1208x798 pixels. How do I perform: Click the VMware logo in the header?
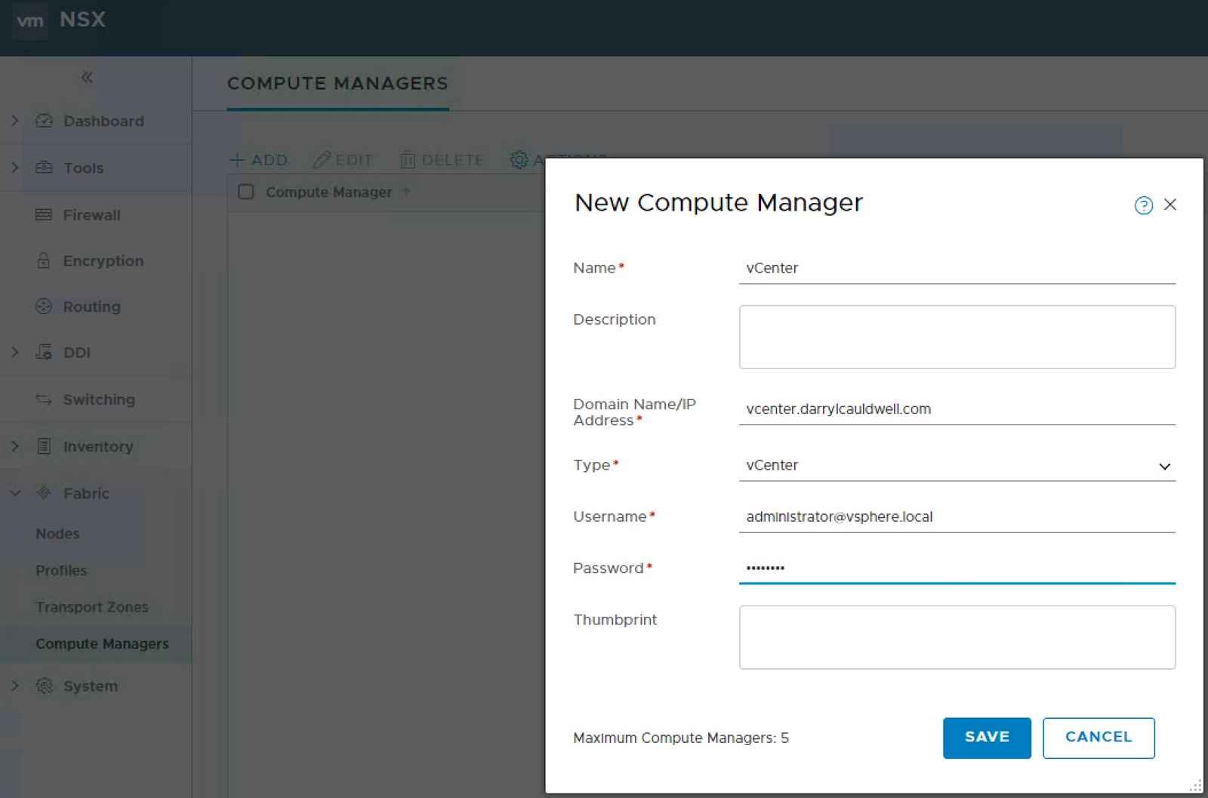click(29, 21)
